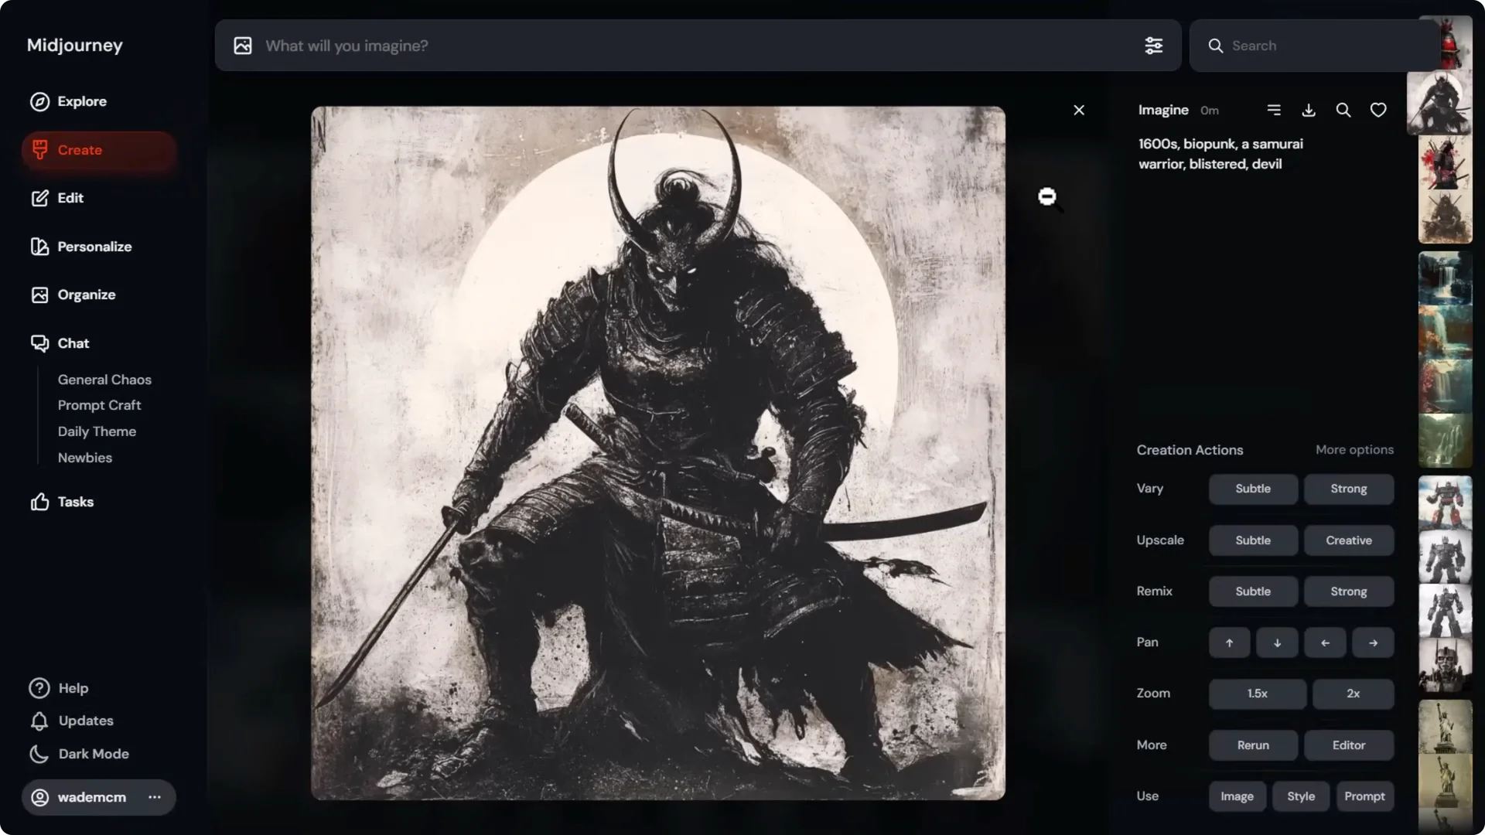Image resolution: width=1485 pixels, height=835 pixels.
Task: Select the Edit tool in the sidebar
Action: [x=70, y=198]
